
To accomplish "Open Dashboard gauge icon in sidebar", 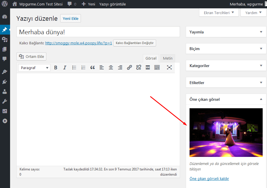I will point(5,17).
